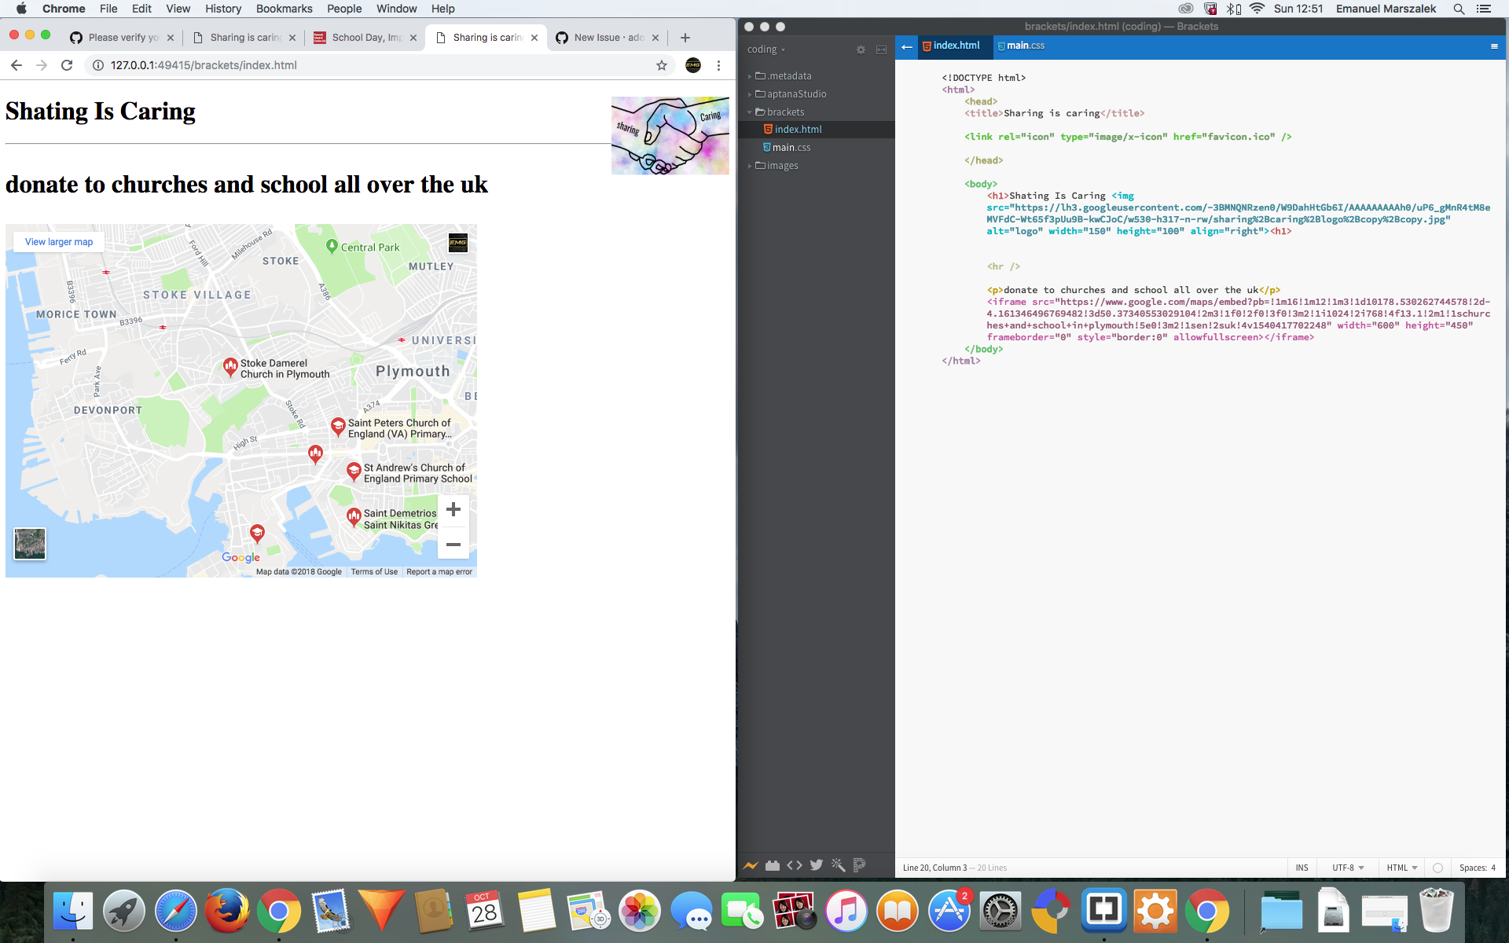Viewport: 1509px width, 943px height.
Task: Toggle the lint status circle indicator
Action: pos(1437,868)
